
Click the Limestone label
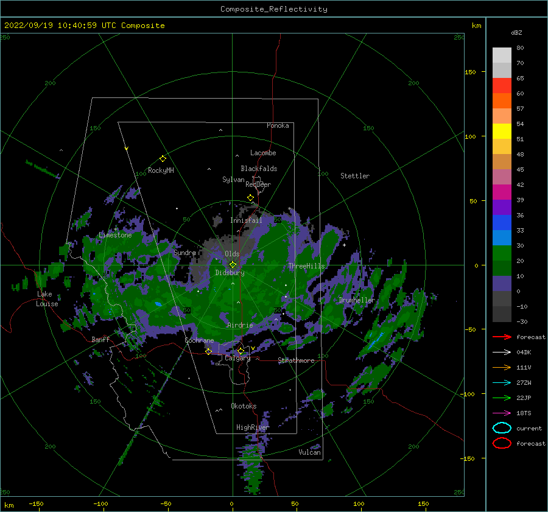[115, 235]
